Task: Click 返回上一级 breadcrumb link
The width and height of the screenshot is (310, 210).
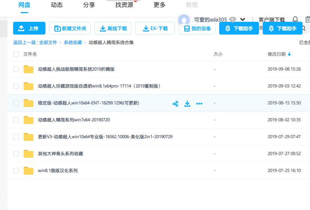Action: pos(24,43)
